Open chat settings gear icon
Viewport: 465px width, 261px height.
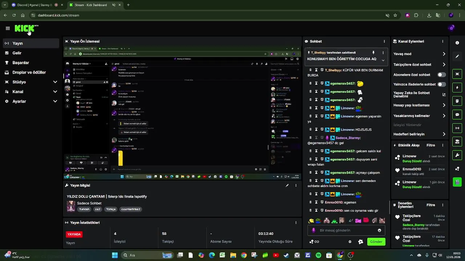pos(350,242)
